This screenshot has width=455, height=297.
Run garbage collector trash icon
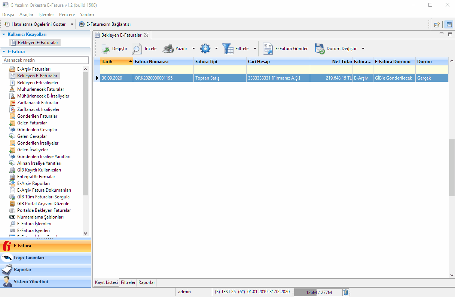[346, 292]
